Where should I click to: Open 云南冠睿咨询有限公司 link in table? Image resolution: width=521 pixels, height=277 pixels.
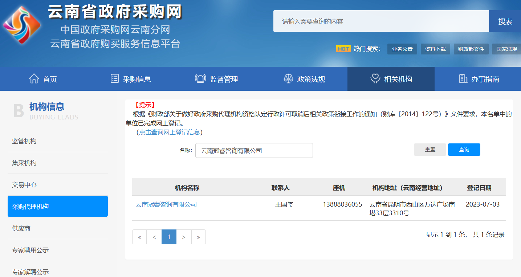tap(166, 204)
